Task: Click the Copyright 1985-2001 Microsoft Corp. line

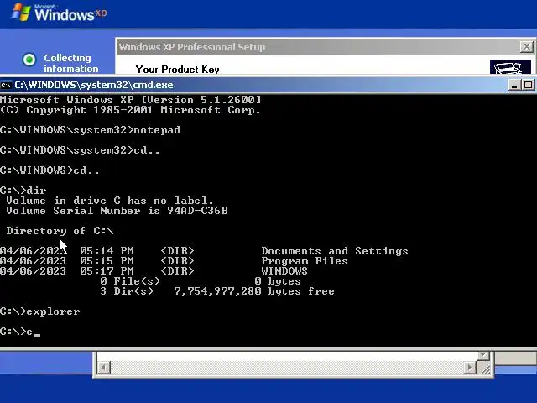Action: 130,110
